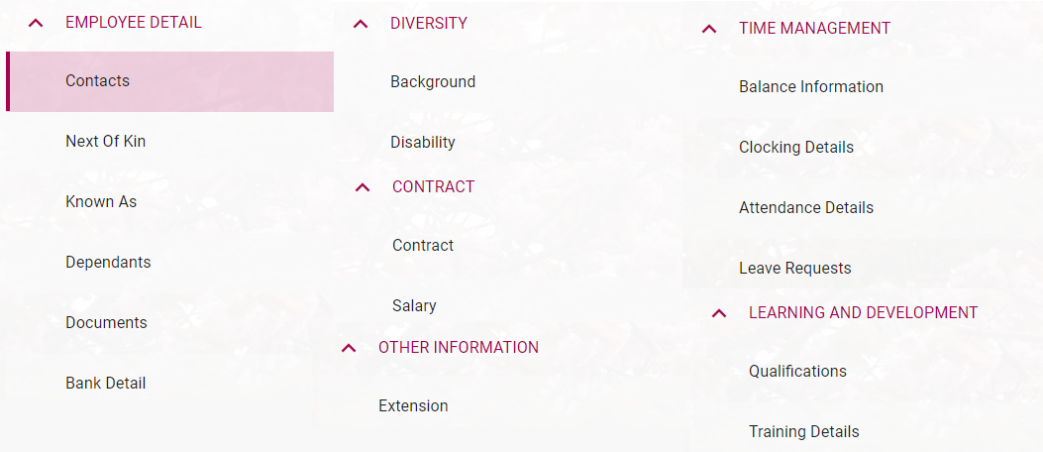Open Qualifications under Learning and Development
1043x452 pixels.
click(797, 372)
